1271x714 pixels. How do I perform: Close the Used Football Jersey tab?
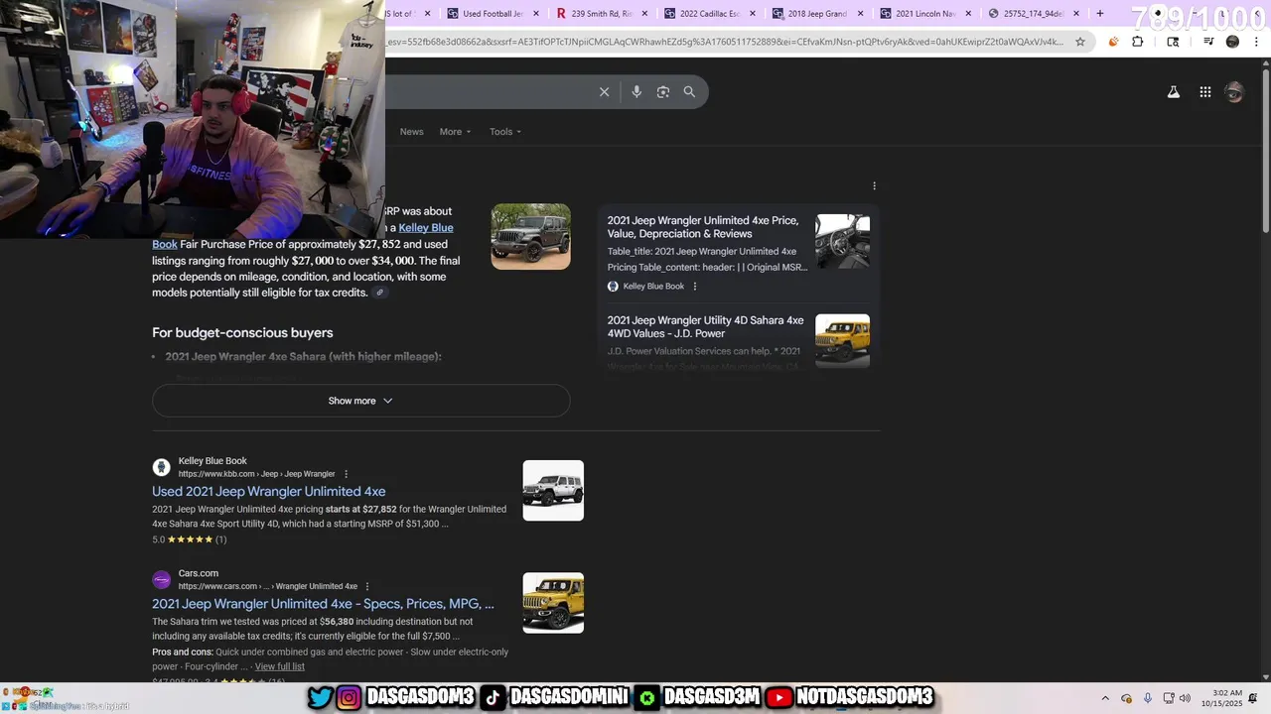536,14
